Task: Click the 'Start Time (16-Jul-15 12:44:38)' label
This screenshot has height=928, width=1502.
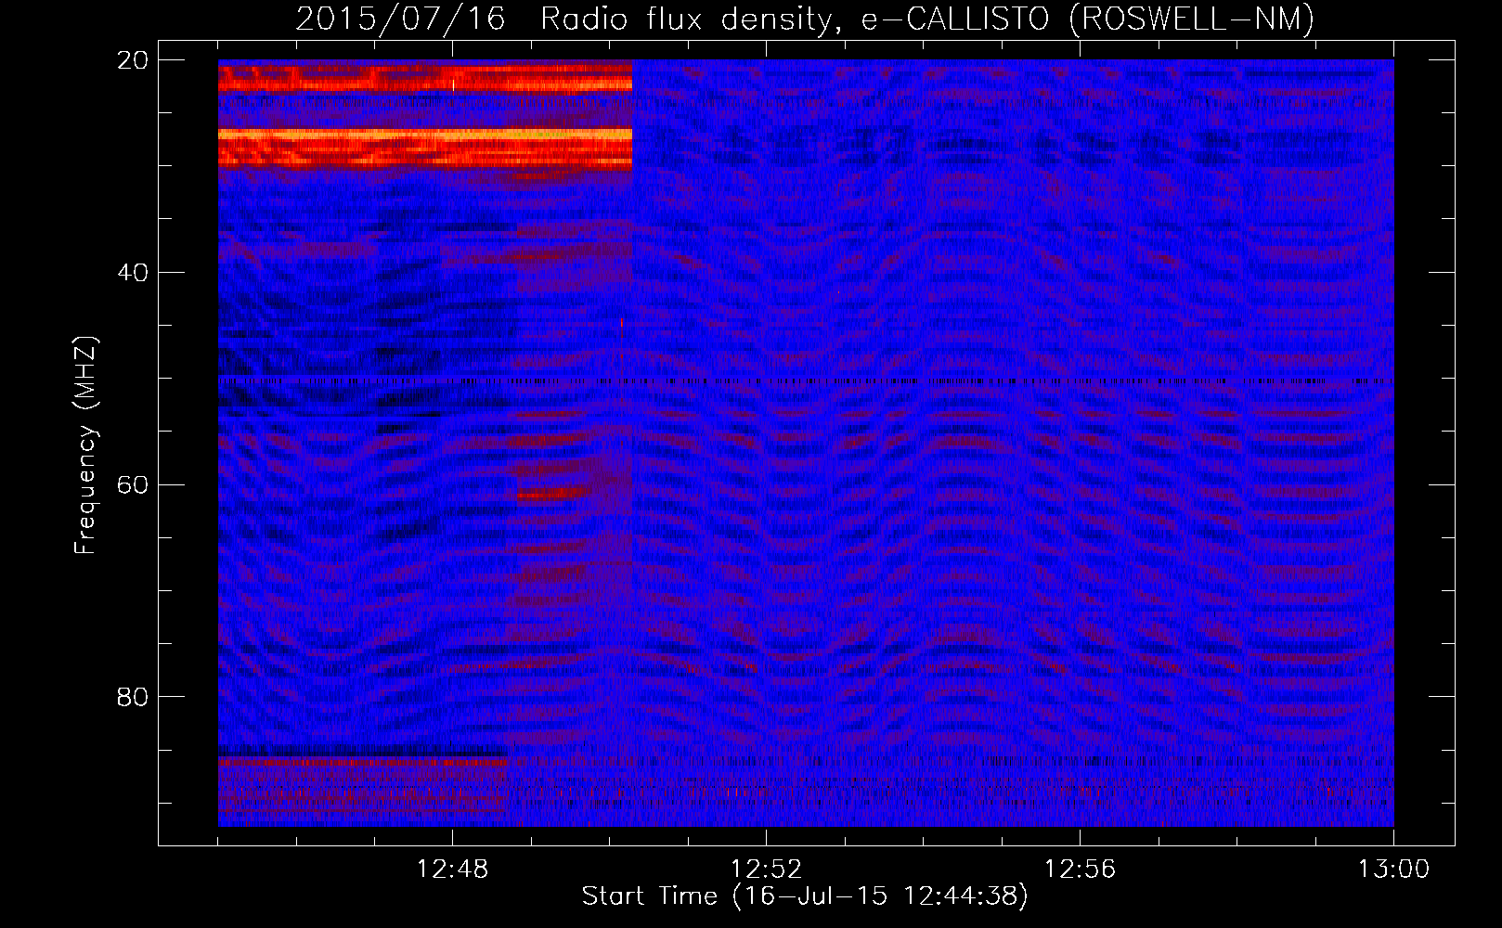Action: point(805,896)
